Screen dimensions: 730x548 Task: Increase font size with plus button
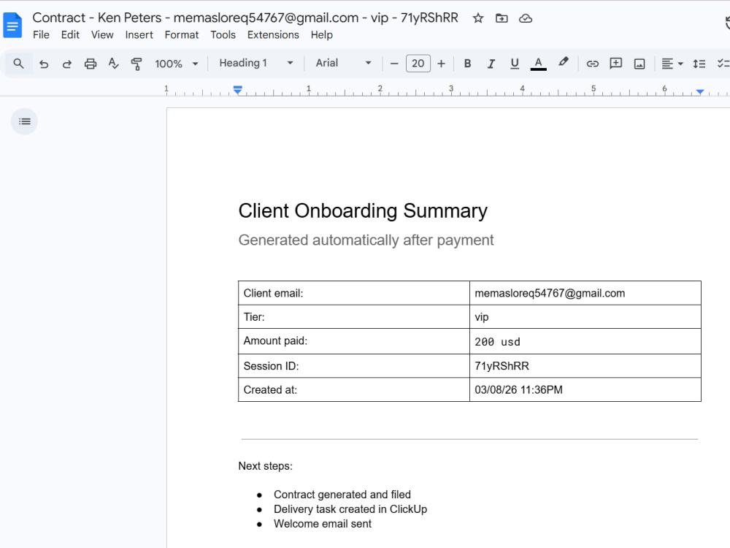pyautogui.click(x=442, y=64)
